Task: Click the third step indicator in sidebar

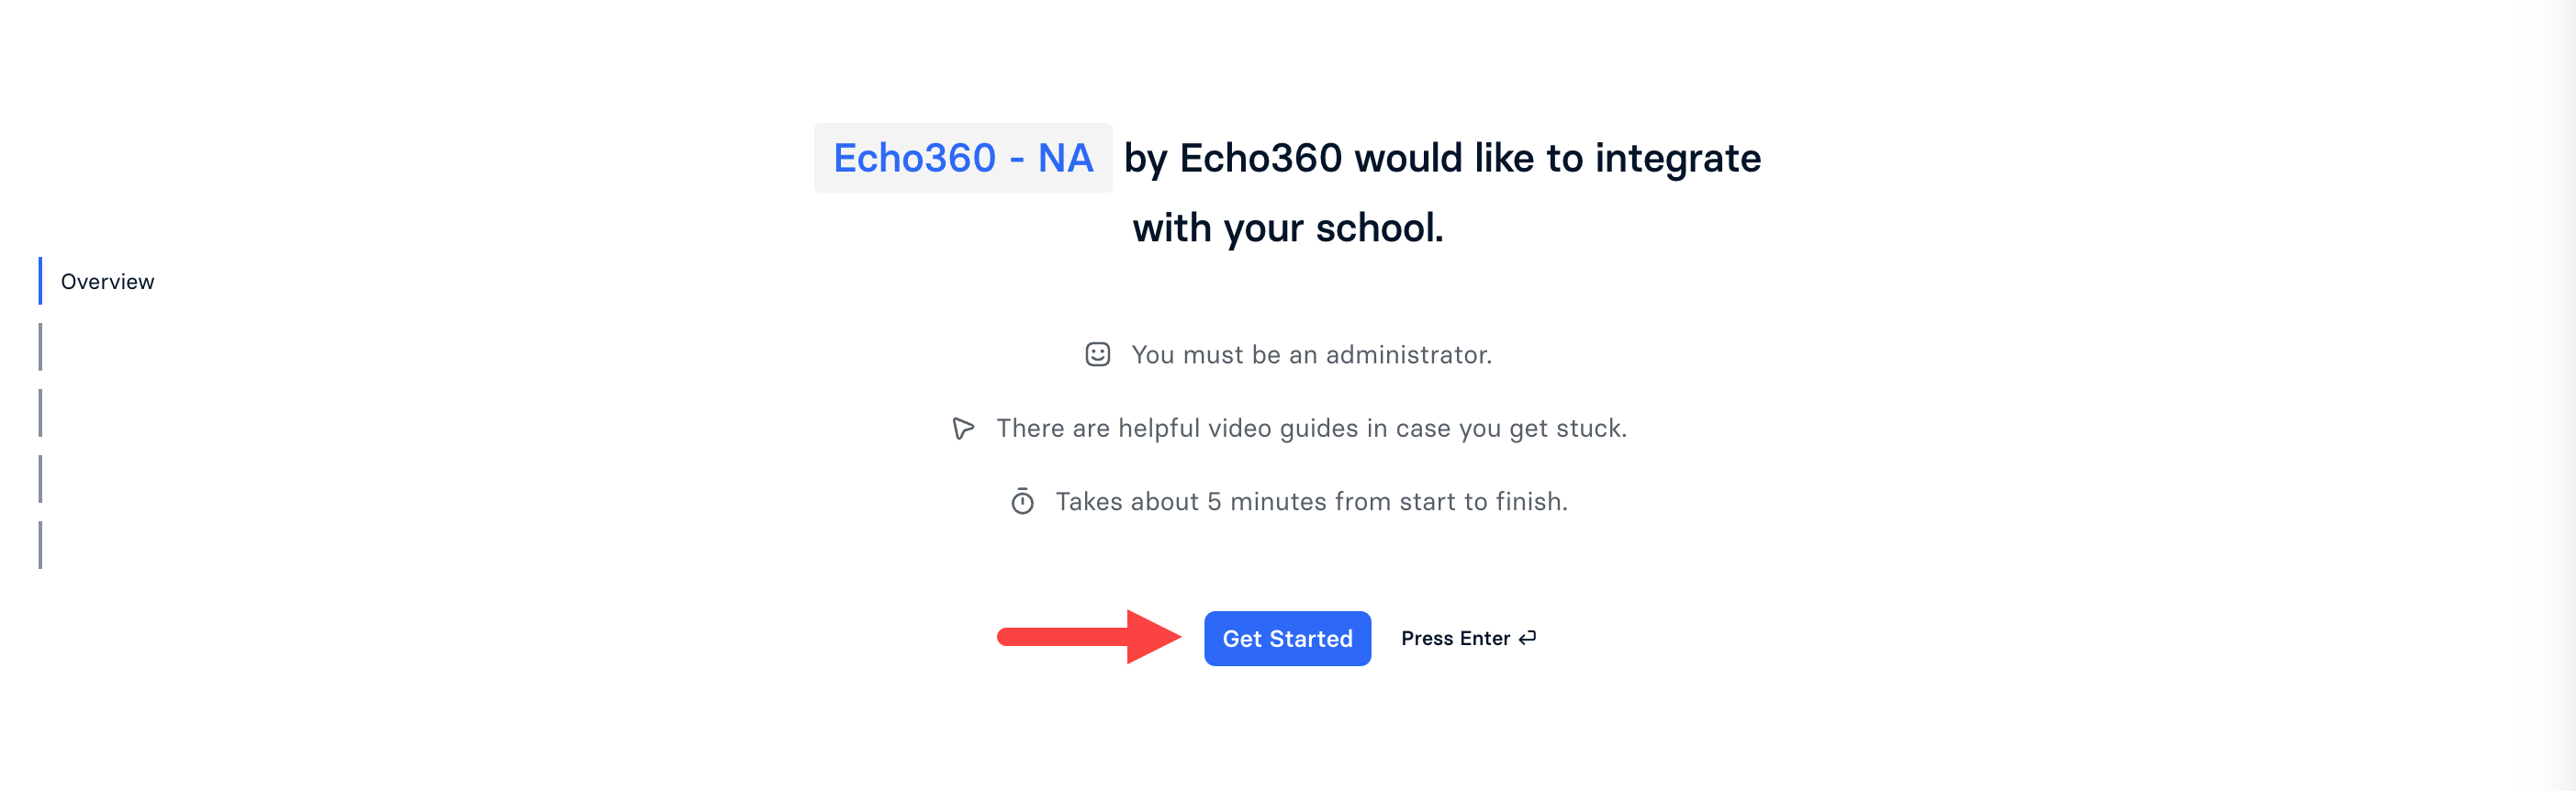Action: click(x=40, y=412)
